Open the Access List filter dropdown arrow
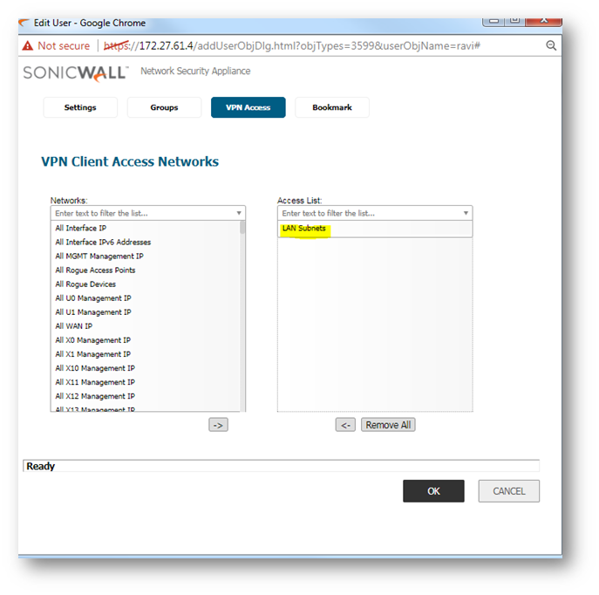 coord(466,213)
